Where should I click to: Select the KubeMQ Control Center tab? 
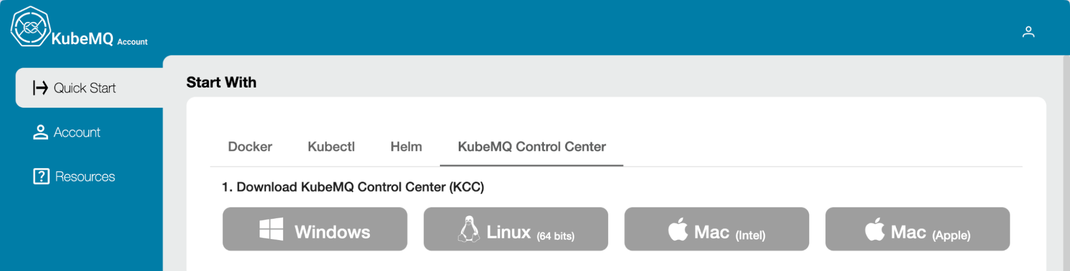pyautogui.click(x=532, y=147)
